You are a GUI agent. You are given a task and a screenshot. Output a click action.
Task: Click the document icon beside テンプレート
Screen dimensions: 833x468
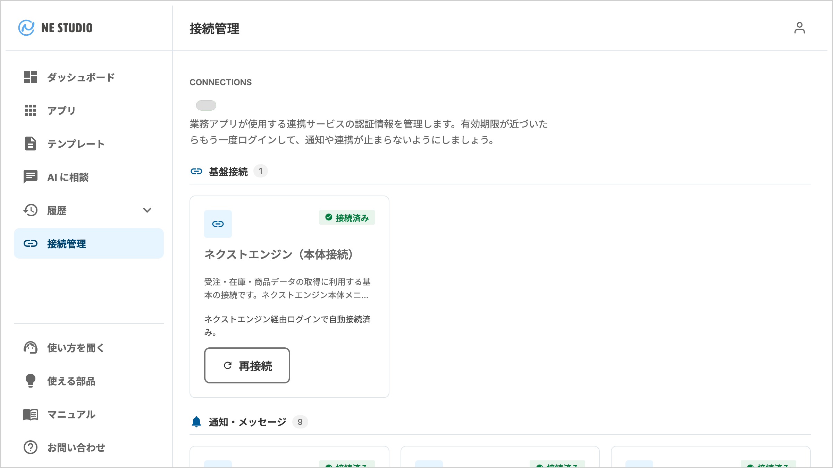point(31,144)
